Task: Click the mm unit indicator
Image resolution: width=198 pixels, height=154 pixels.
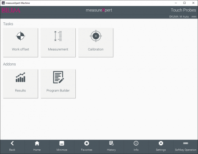Action: (x=194, y=17)
